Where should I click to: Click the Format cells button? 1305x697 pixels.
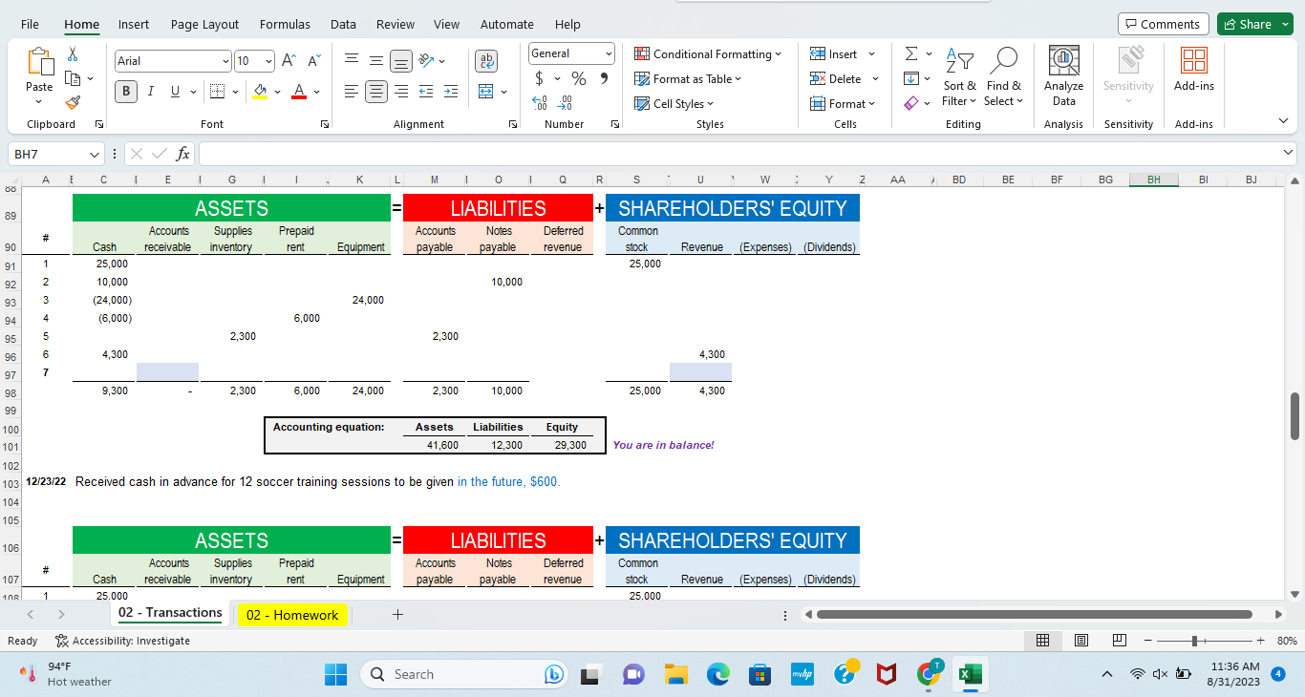(843, 104)
